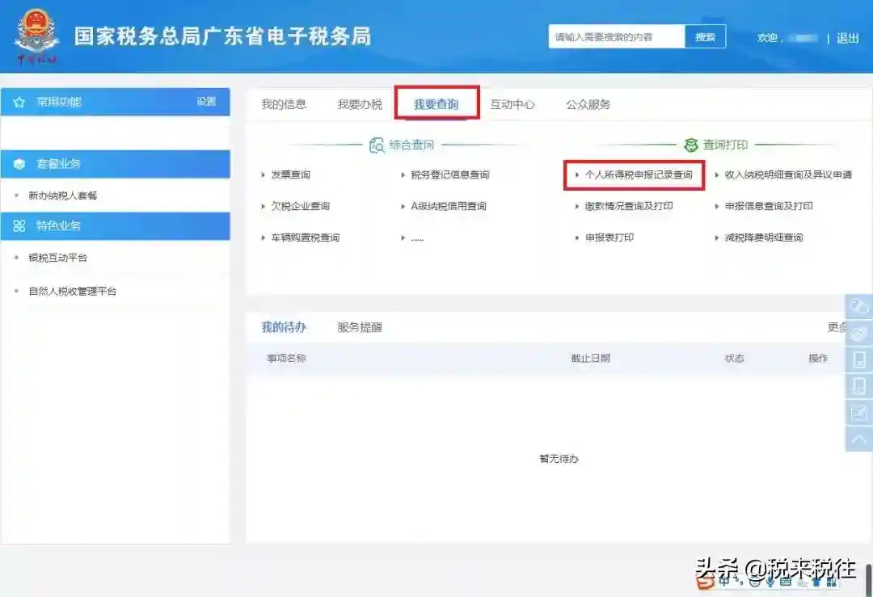Viewport: 873px width, 597px height.
Task: Click the 套餐业务 stack icon
Action: (19, 164)
